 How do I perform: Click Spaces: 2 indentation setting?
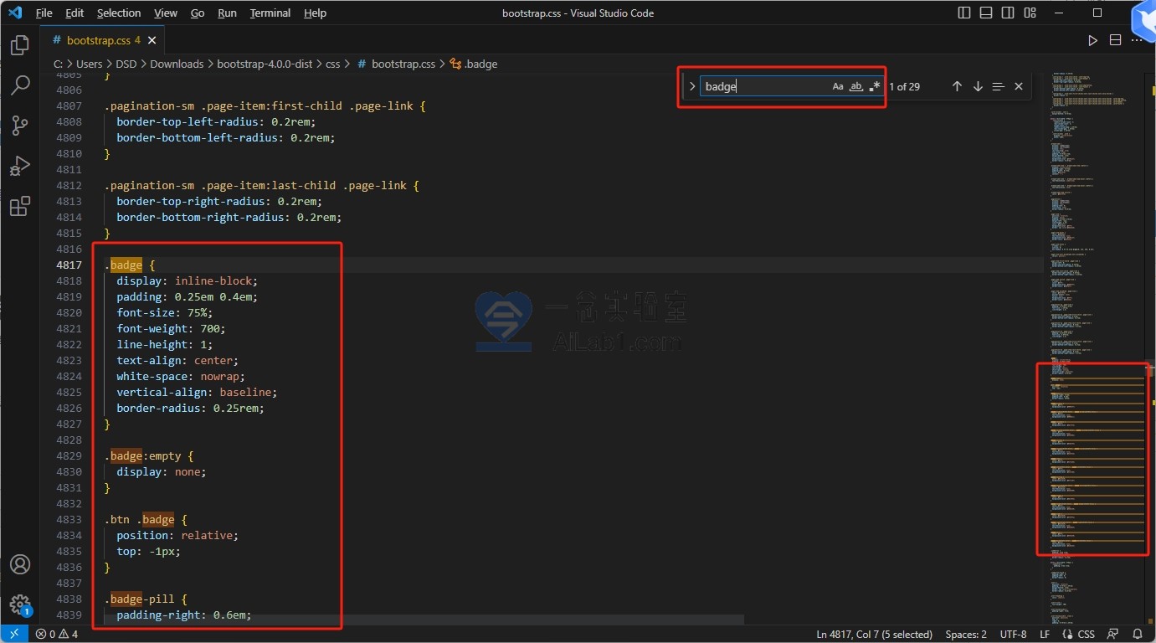click(966, 635)
